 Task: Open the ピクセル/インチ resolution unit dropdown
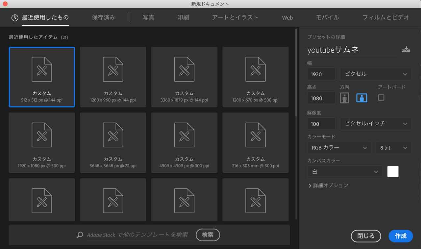pyautogui.click(x=376, y=124)
